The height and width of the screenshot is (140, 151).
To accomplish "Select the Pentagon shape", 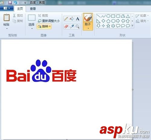I will click(x=108, y=21).
